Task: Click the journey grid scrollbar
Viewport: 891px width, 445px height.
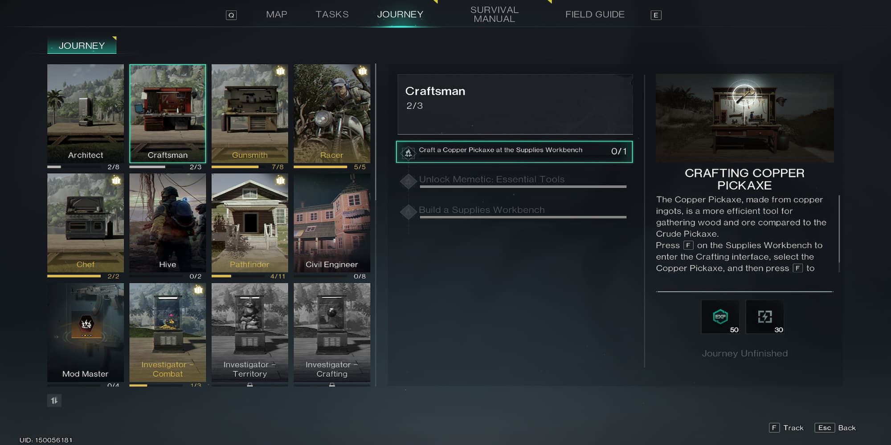Action: pyautogui.click(x=376, y=132)
